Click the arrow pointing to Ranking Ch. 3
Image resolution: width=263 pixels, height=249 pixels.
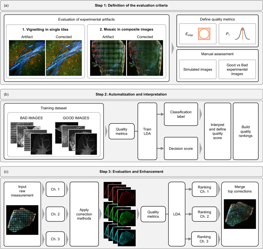point(188,239)
